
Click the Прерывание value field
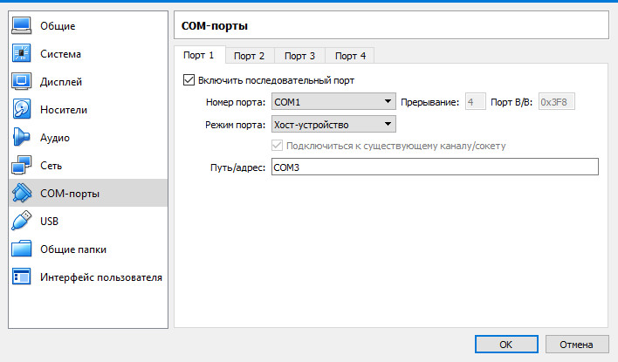pos(475,102)
